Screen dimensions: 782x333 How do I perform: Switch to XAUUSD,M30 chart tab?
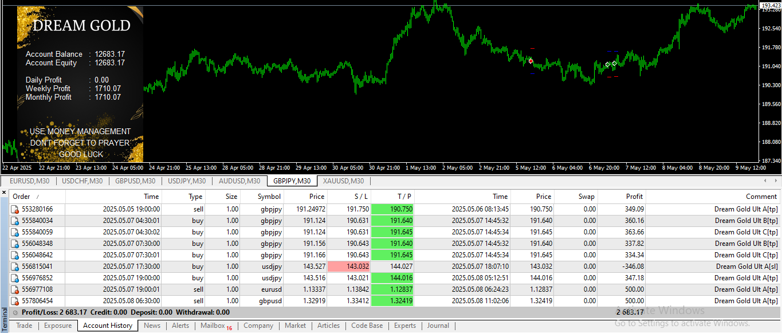coord(343,181)
